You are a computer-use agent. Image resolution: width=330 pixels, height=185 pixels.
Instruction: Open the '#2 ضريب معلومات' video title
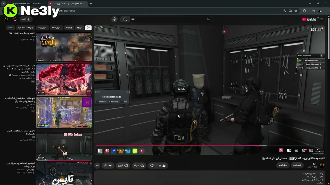click(x=21, y=33)
